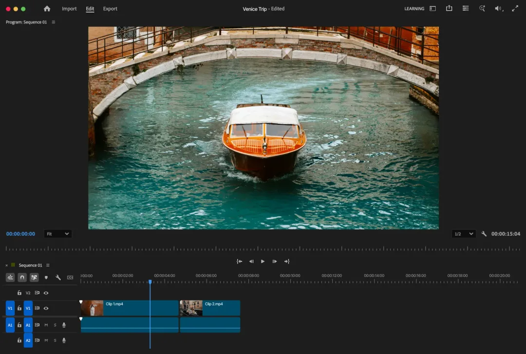Select the audio clip under Clip 2.mp4
Image resolution: width=526 pixels, height=354 pixels.
click(210, 325)
